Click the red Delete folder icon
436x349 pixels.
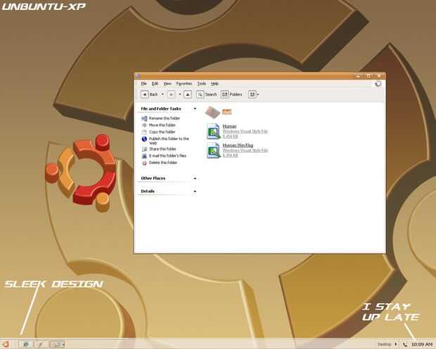(x=144, y=163)
